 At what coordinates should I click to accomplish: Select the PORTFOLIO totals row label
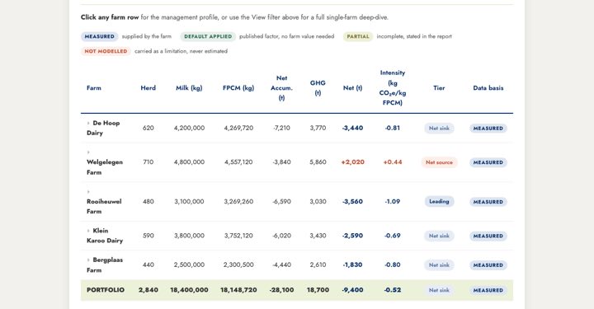(106, 290)
